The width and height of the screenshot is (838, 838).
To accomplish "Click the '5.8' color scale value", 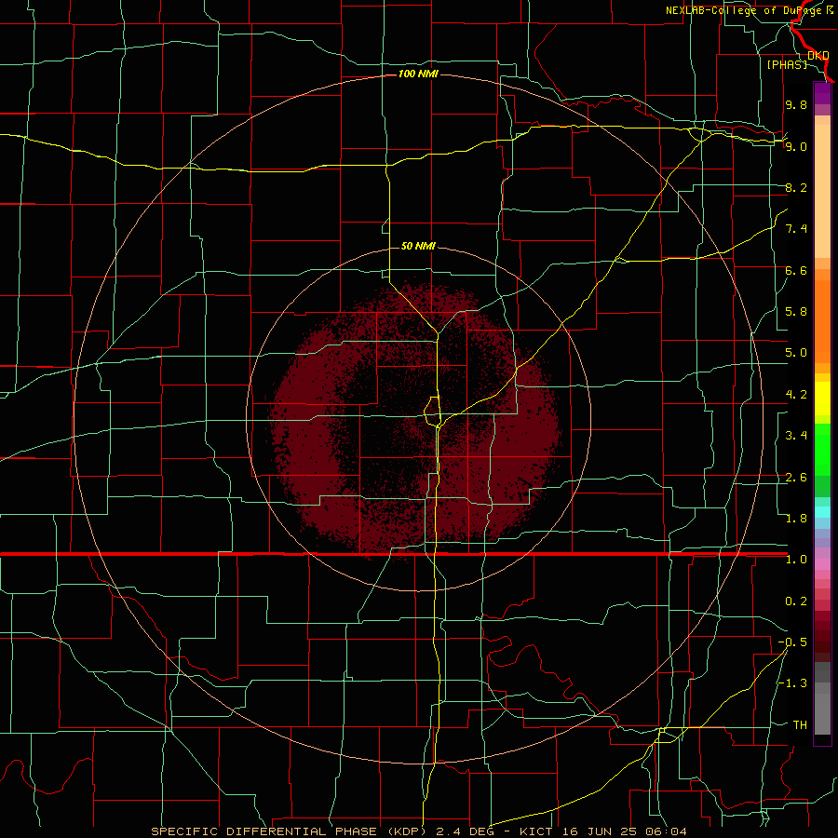I will [796, 312].
